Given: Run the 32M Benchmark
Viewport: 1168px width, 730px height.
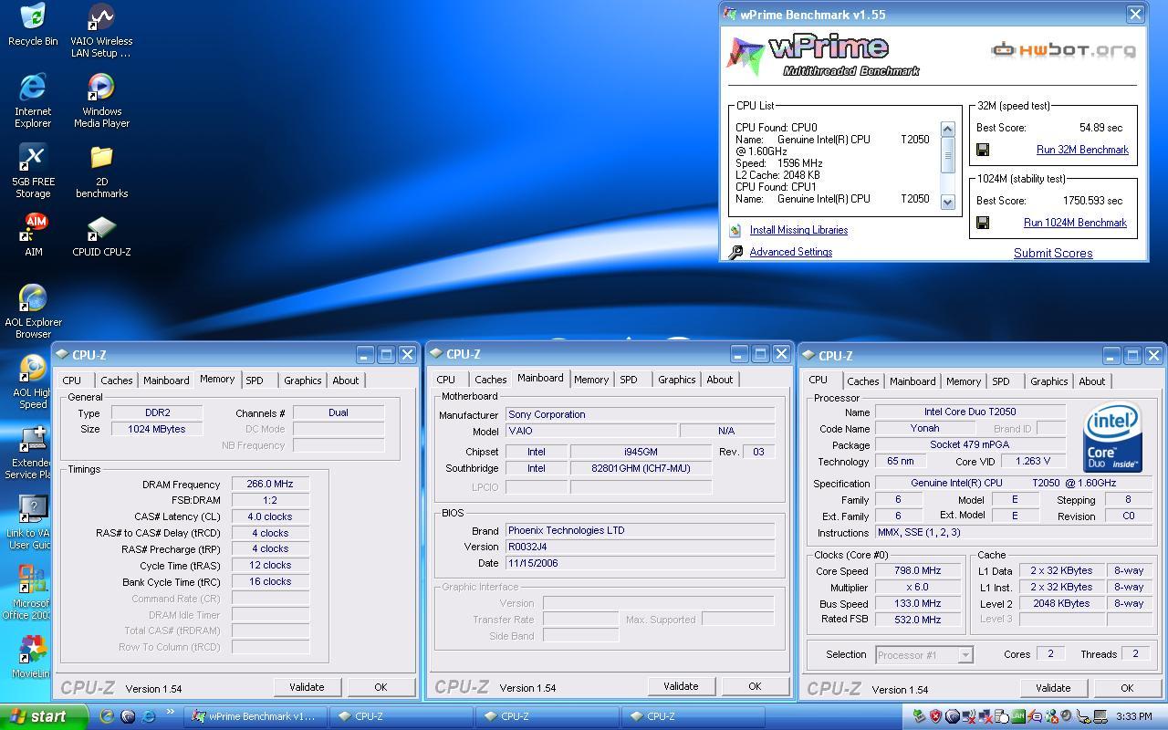Looking at the screenshot, I should click(x=1082, y=150).
